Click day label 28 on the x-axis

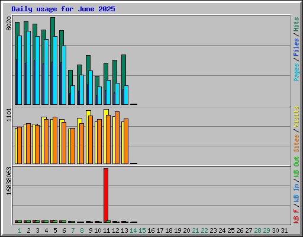[257, 230]
